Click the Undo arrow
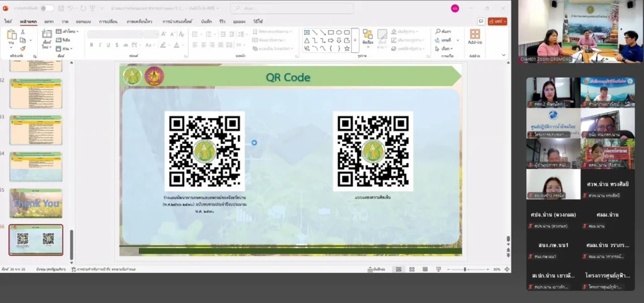Viewport: 644px width, 303px height. [x=70, y=8]
